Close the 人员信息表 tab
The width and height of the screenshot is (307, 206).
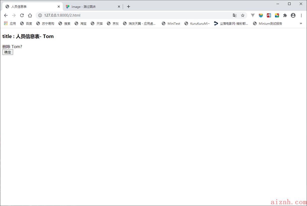click(59, 7)
